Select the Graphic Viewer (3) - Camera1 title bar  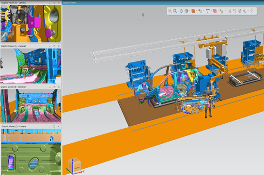[x=31, y=46]
